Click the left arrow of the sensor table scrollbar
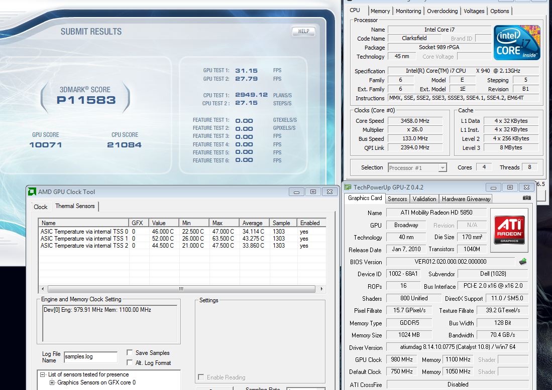The height and width of the screenshot is (390, 552). click(x=43, y=289)
